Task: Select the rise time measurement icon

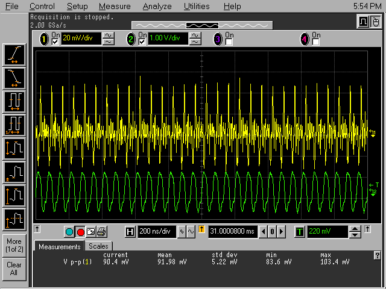Action: (14, 55)
